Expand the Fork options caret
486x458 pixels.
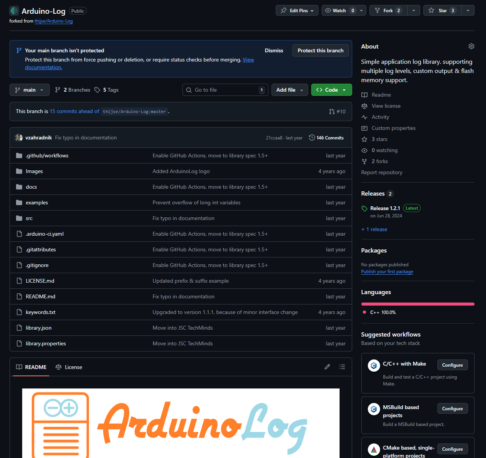coord(414,10)
